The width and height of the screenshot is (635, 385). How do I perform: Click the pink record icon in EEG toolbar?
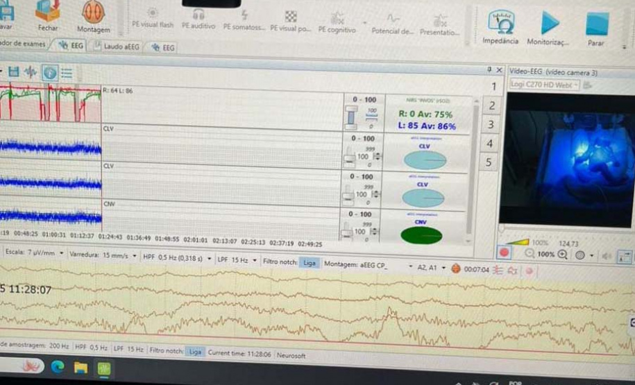[x=529, y=271]
